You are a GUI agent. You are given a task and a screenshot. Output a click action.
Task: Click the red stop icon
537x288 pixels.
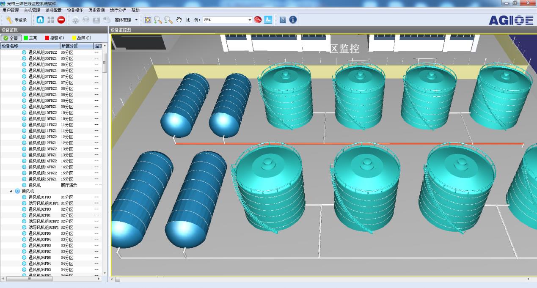[61, 20]
